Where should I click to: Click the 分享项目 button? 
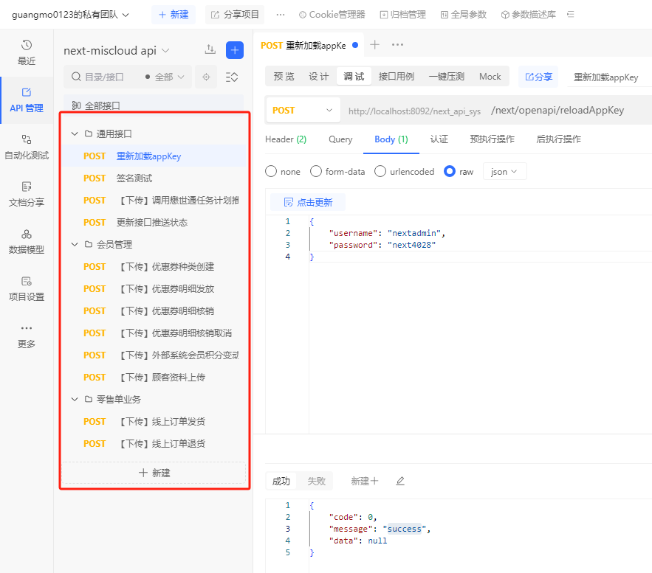(x=235, y=15)
